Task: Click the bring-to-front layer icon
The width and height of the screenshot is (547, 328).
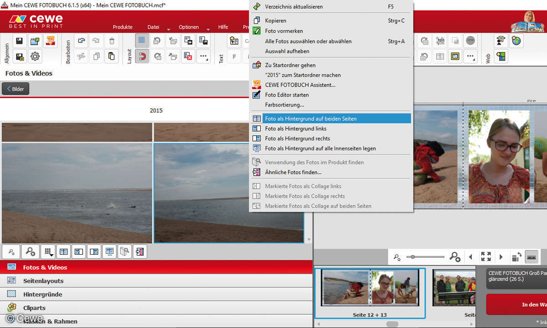Action: point(173,56)
